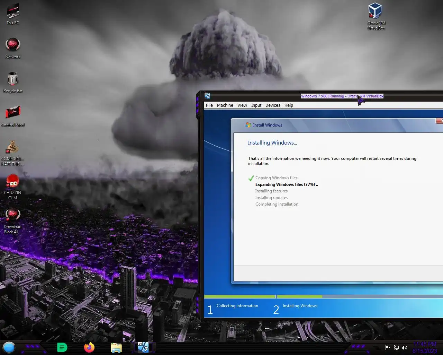Image resolution: width=443 pixels, height=355 pixels.
Task: Launch Firefox from the taskbar
Action: pyautogui.click(x=89, y=347)
